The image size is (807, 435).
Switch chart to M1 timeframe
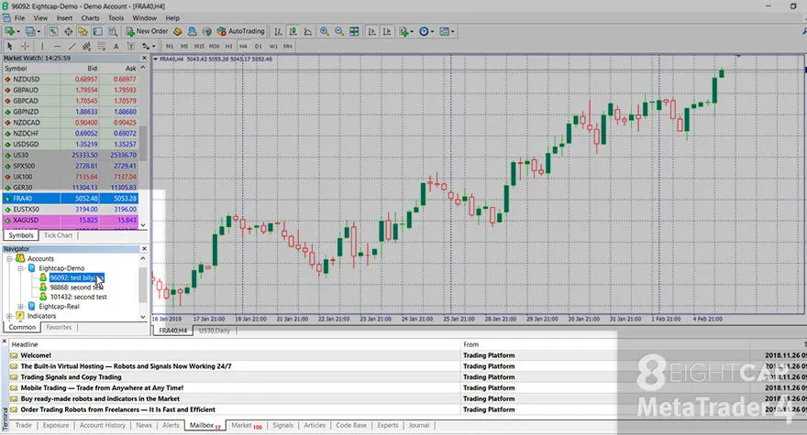coord(170,47)
